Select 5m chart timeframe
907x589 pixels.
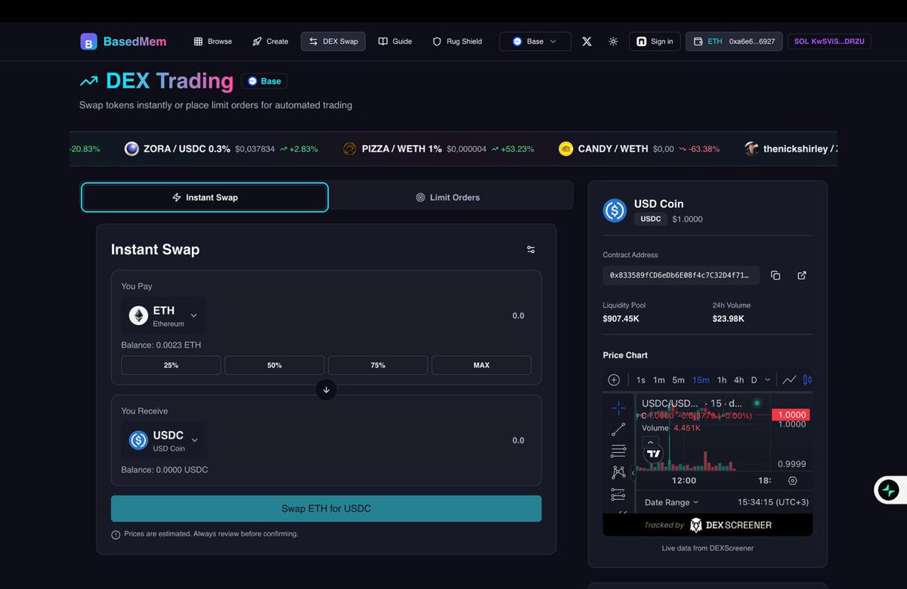(679, 380)
